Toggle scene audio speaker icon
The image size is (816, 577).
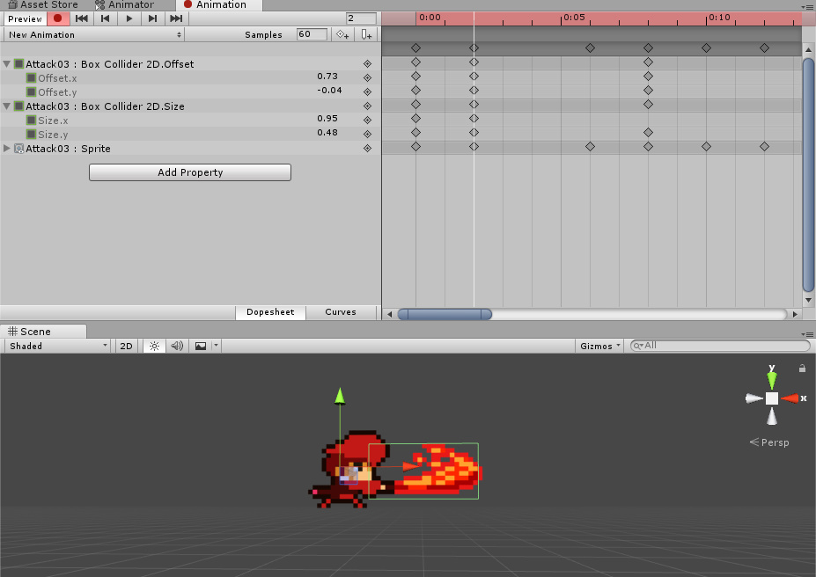pyautogui.click(x=177, y=347)
